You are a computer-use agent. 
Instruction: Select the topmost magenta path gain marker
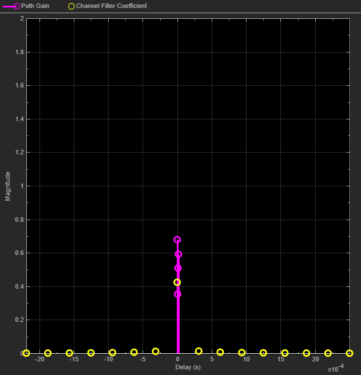177,240
